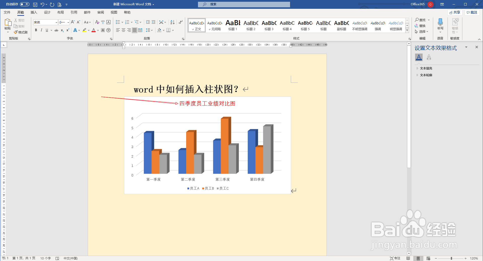Screen dimensions: 483x261
Task: Click the Redo icon in quick access
Action: [x=52, y=5]
